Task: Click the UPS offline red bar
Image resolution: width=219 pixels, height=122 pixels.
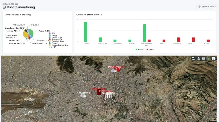Action: 164,41
